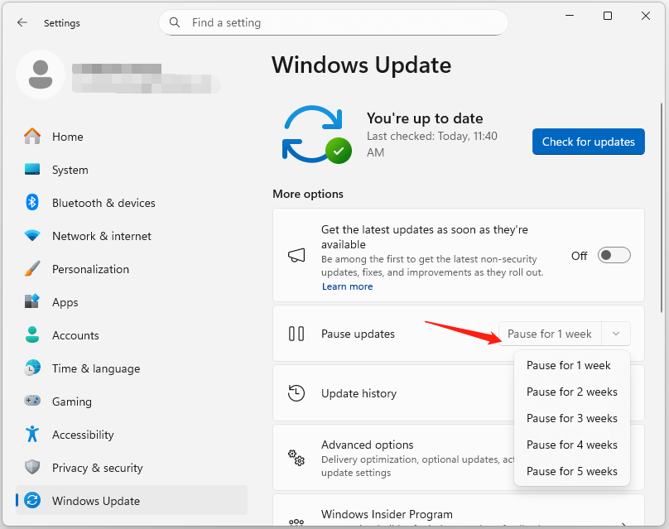Select the Network & internet section
The width and height of the screenshot is (669, 529).
101,236
